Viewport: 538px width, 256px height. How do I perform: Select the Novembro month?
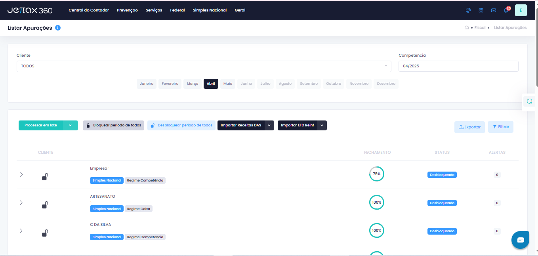tap(359, 84)
